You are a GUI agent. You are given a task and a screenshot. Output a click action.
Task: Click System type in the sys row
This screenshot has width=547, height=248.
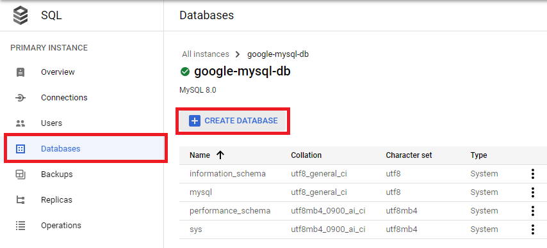pos(484,229)
